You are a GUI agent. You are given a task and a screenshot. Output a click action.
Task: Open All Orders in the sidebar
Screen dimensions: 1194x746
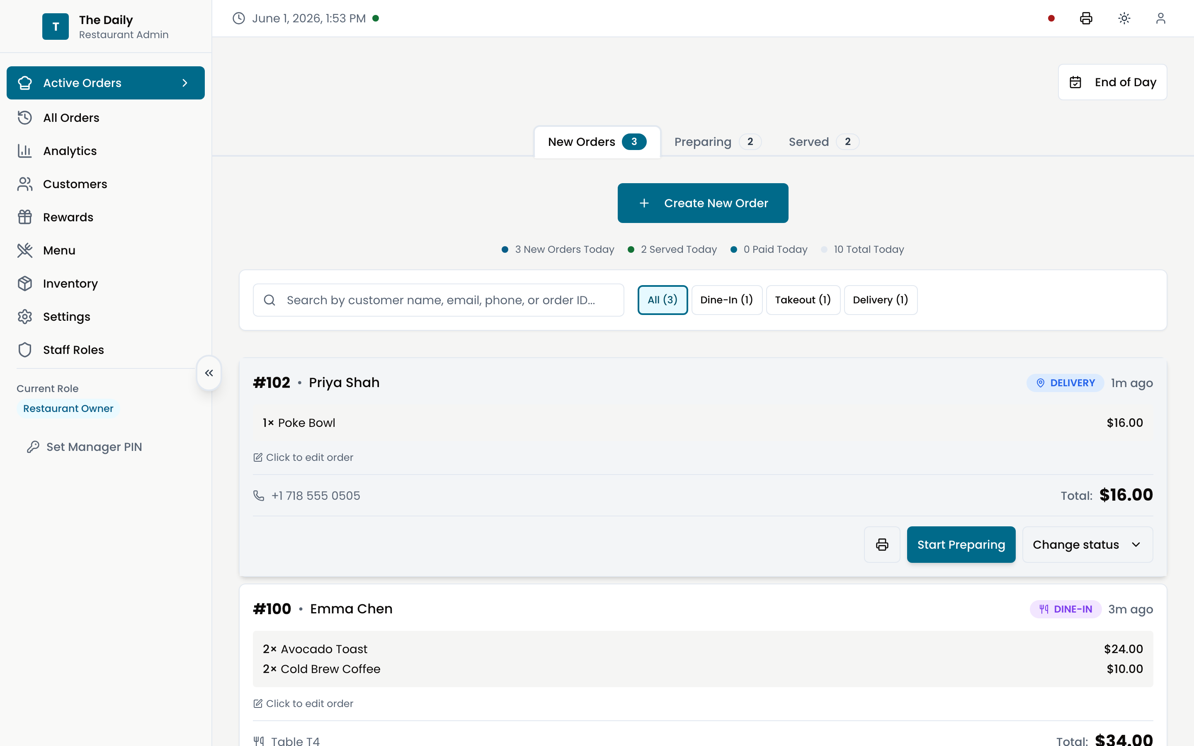pos(106,117)
